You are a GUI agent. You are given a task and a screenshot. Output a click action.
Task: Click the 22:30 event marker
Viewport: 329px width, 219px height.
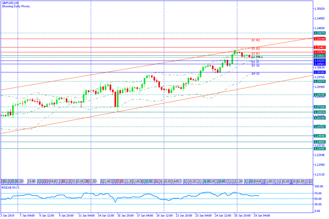click(239, 181)
